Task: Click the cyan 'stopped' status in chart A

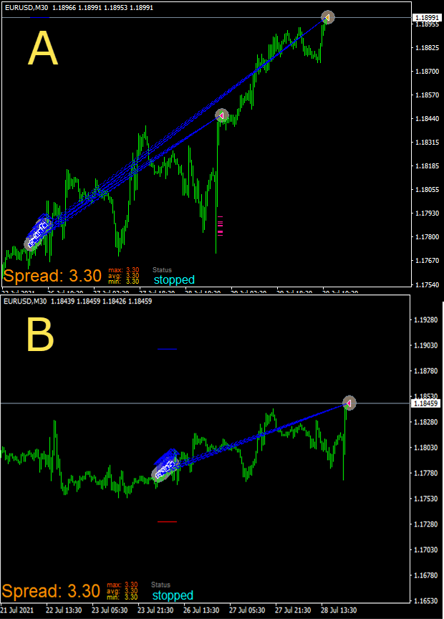Action: [174, 280]
